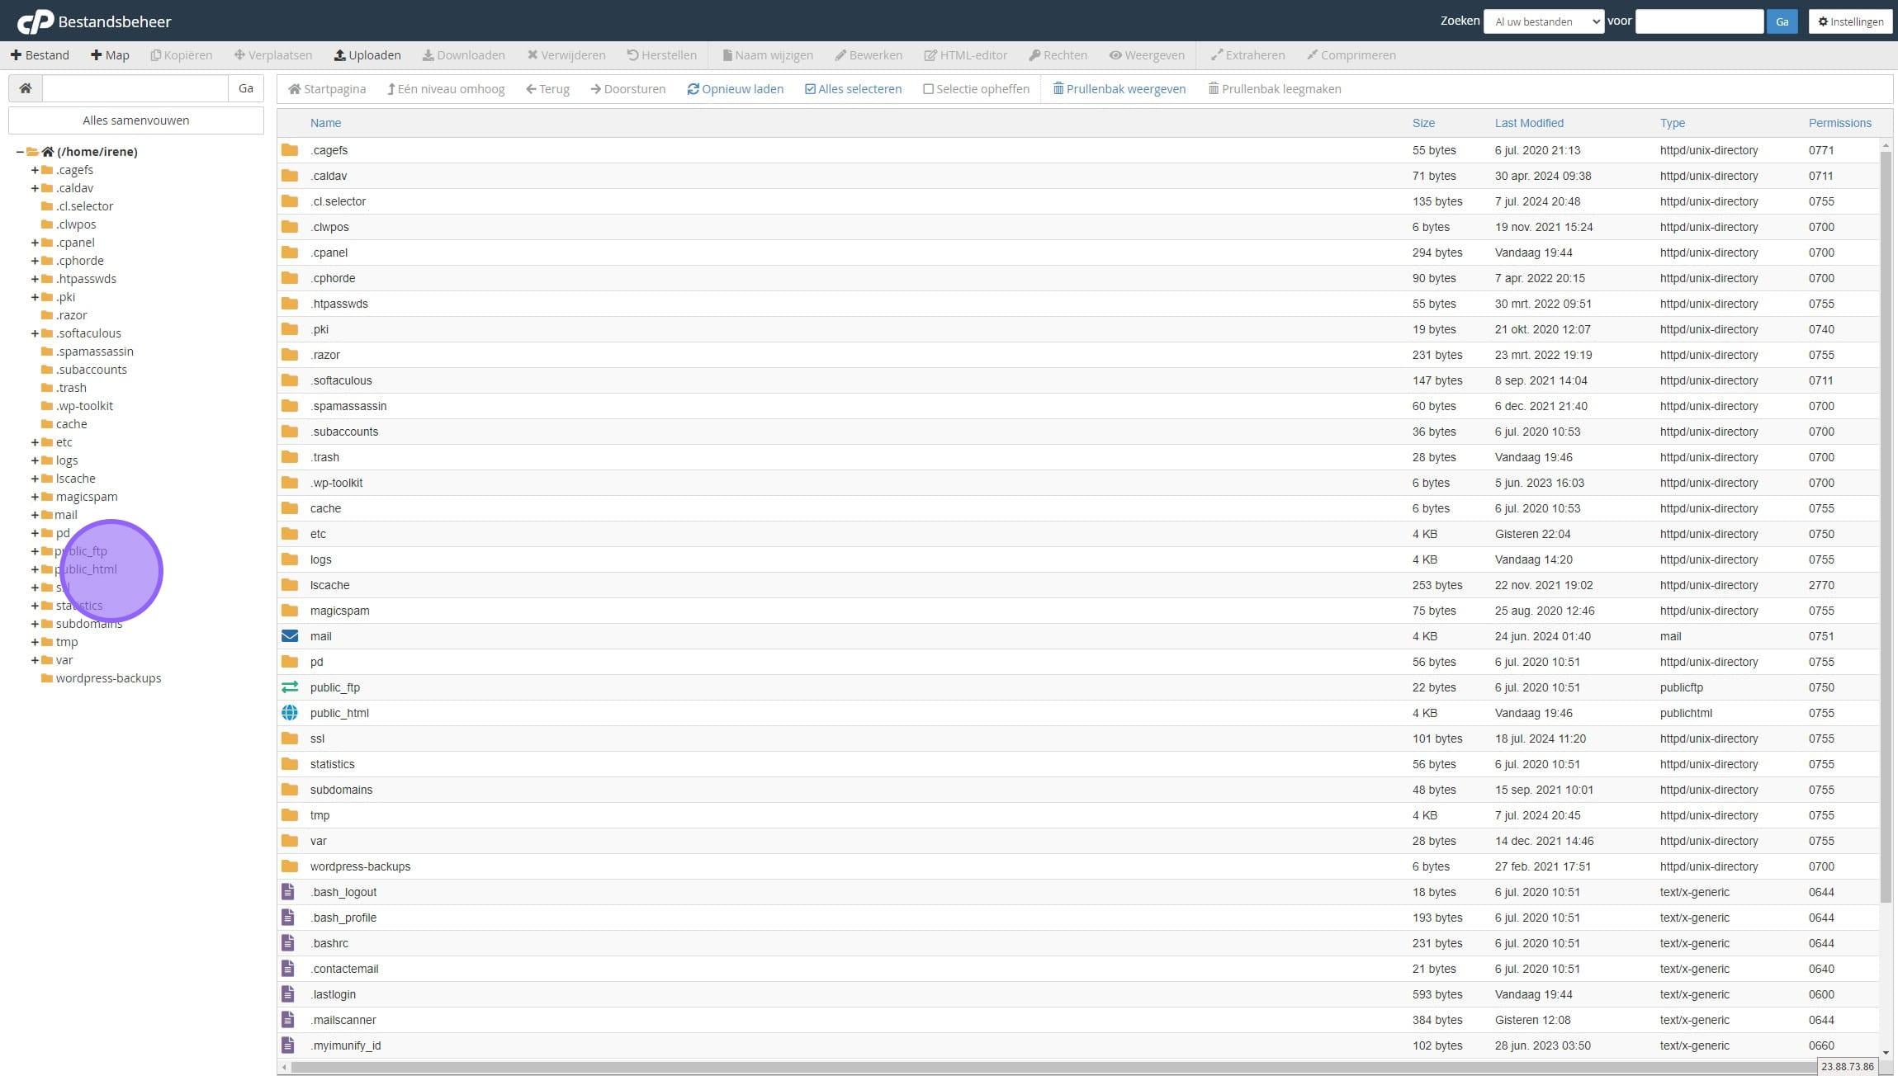The width and height of the screenshot is (1898, 1076).
Task: Click the home icon beside path field
Action: point(26,88)
